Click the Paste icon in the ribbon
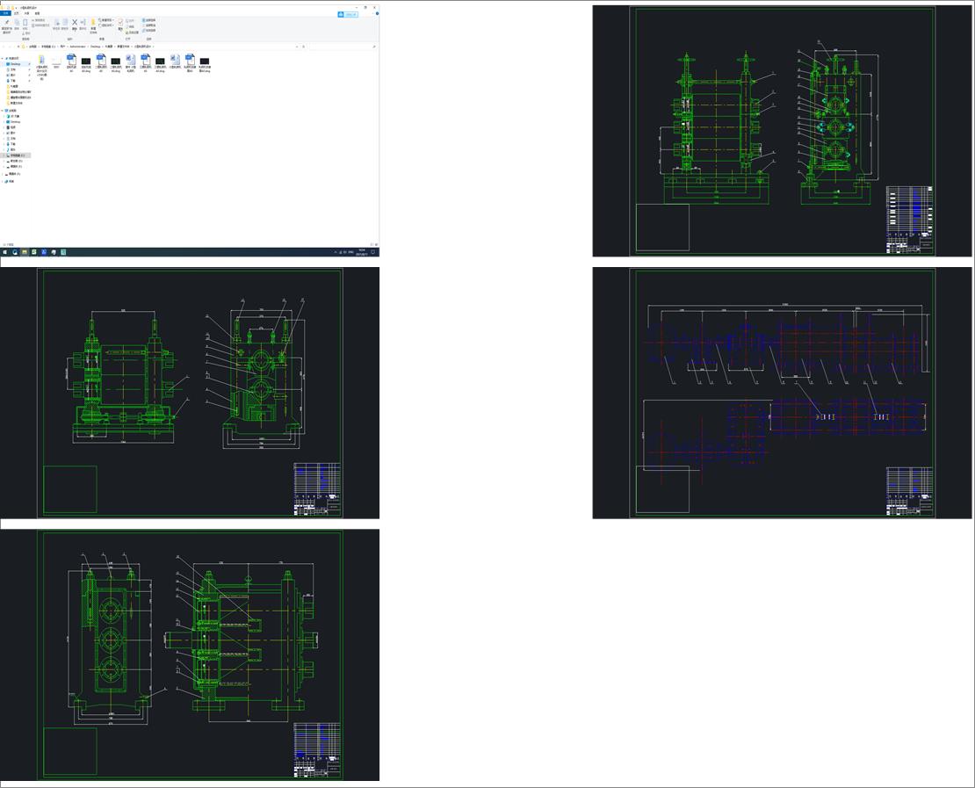The height and width of the screenshot is (788, 975). [x=26, y=23]
